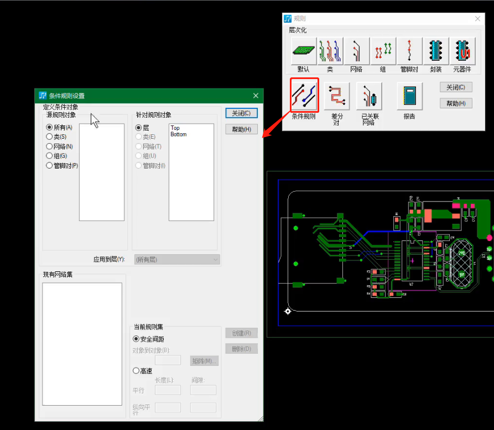Select the 封装 (Decal) rules icon
Screen dimensions: 494x430
(435, 51)
